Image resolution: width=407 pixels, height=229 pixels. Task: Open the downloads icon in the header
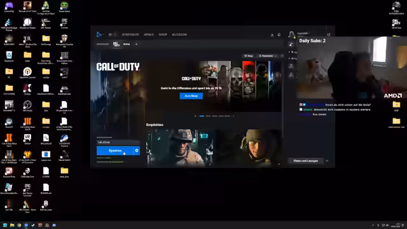[272, 34]
